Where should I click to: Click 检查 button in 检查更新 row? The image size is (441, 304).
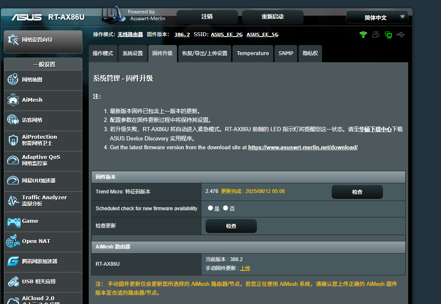pos(231,226)
